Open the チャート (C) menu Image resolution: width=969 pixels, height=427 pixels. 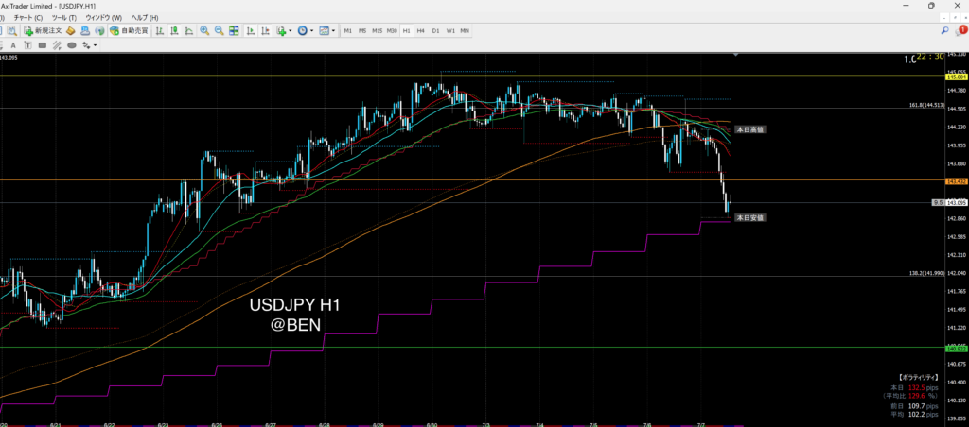point(30,18)
